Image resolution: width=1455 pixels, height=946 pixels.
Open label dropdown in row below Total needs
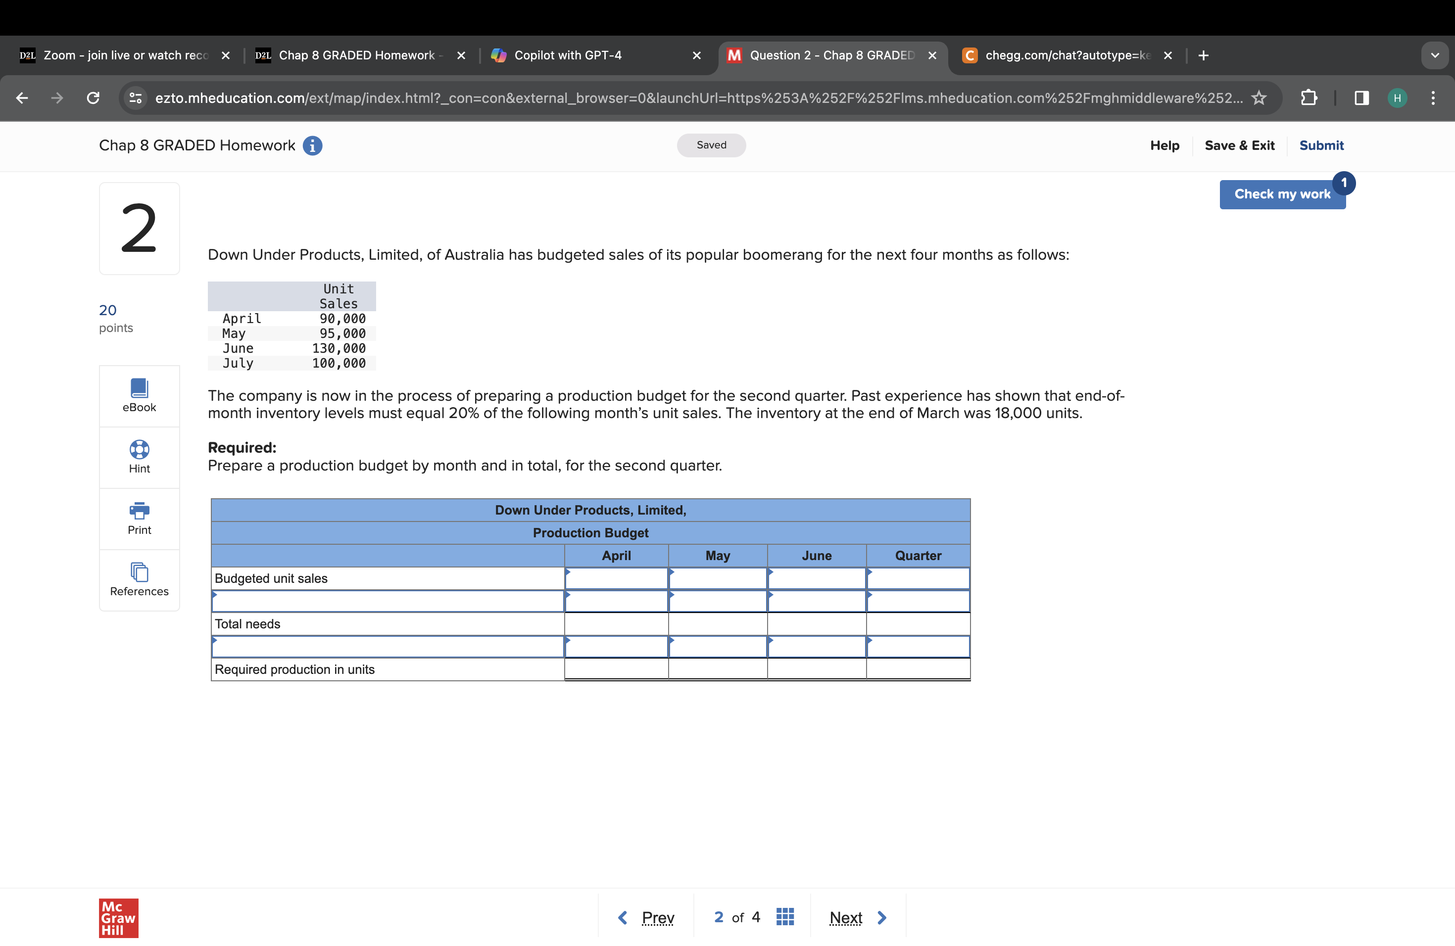(387, 647)
